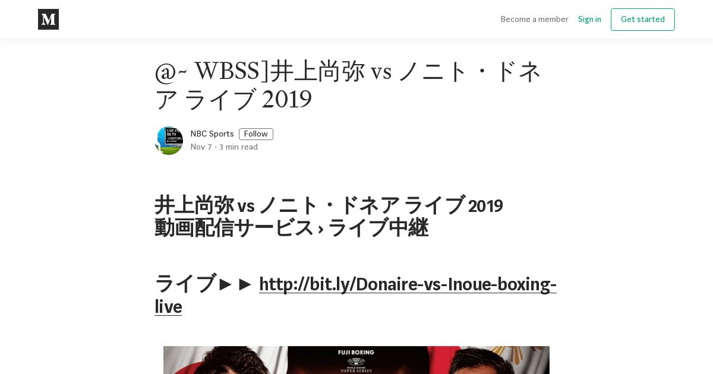The height and width of the screenshot is (374, 713).
Task: Click the Get started button
Action: tap(642, 20)
